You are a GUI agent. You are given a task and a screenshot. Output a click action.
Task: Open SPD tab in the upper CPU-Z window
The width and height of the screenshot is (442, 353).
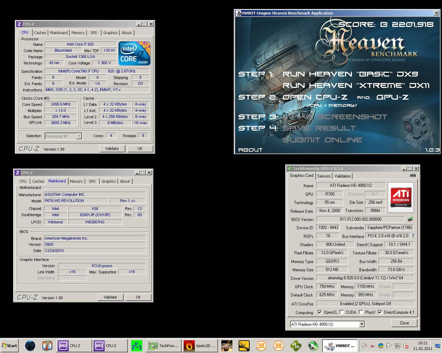tap(94, 33)
